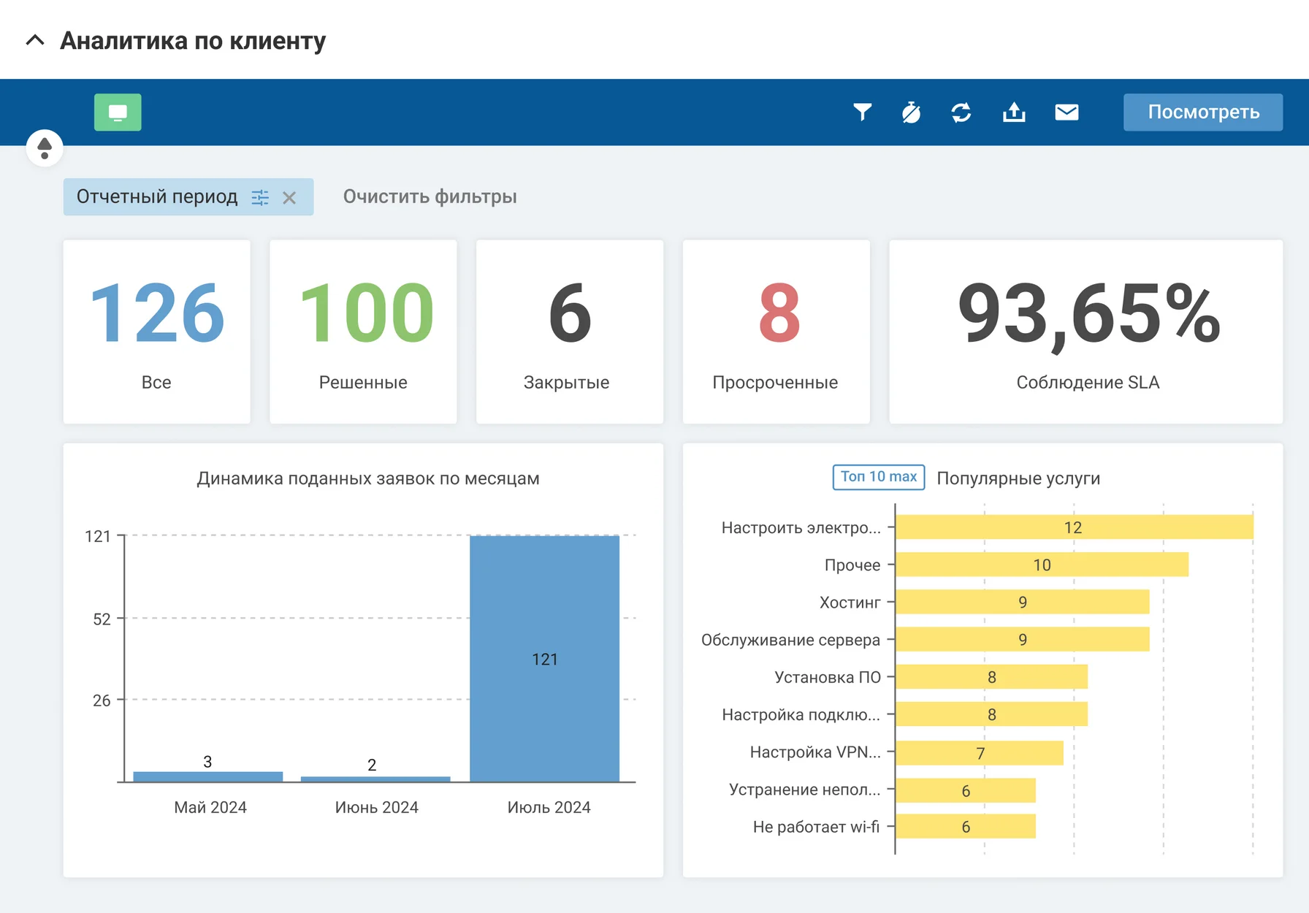This screenshot has width=1309, height=913.
Task: Refresh the dashboard with the sync icon
Action: click(961, 112)
